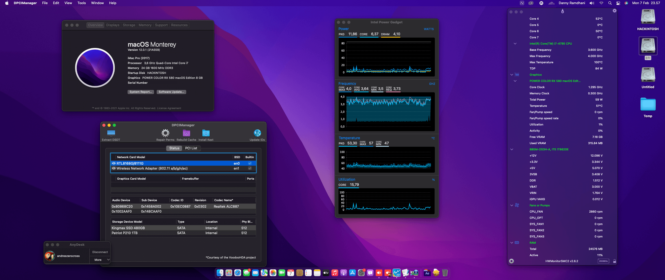Toggle visibility eye for RTL8168G/8111G

click(x=114, y=163)
